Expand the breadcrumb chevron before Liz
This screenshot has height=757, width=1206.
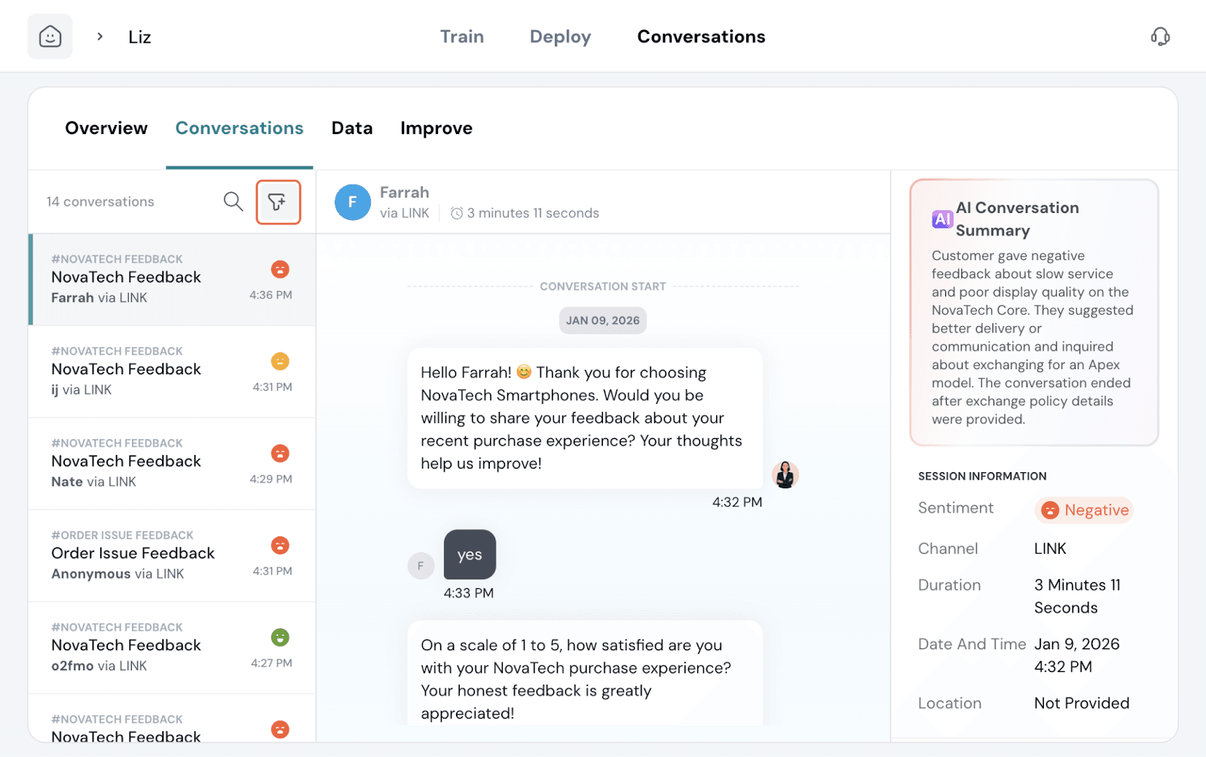pyautogui.click(x=99, y=37)
